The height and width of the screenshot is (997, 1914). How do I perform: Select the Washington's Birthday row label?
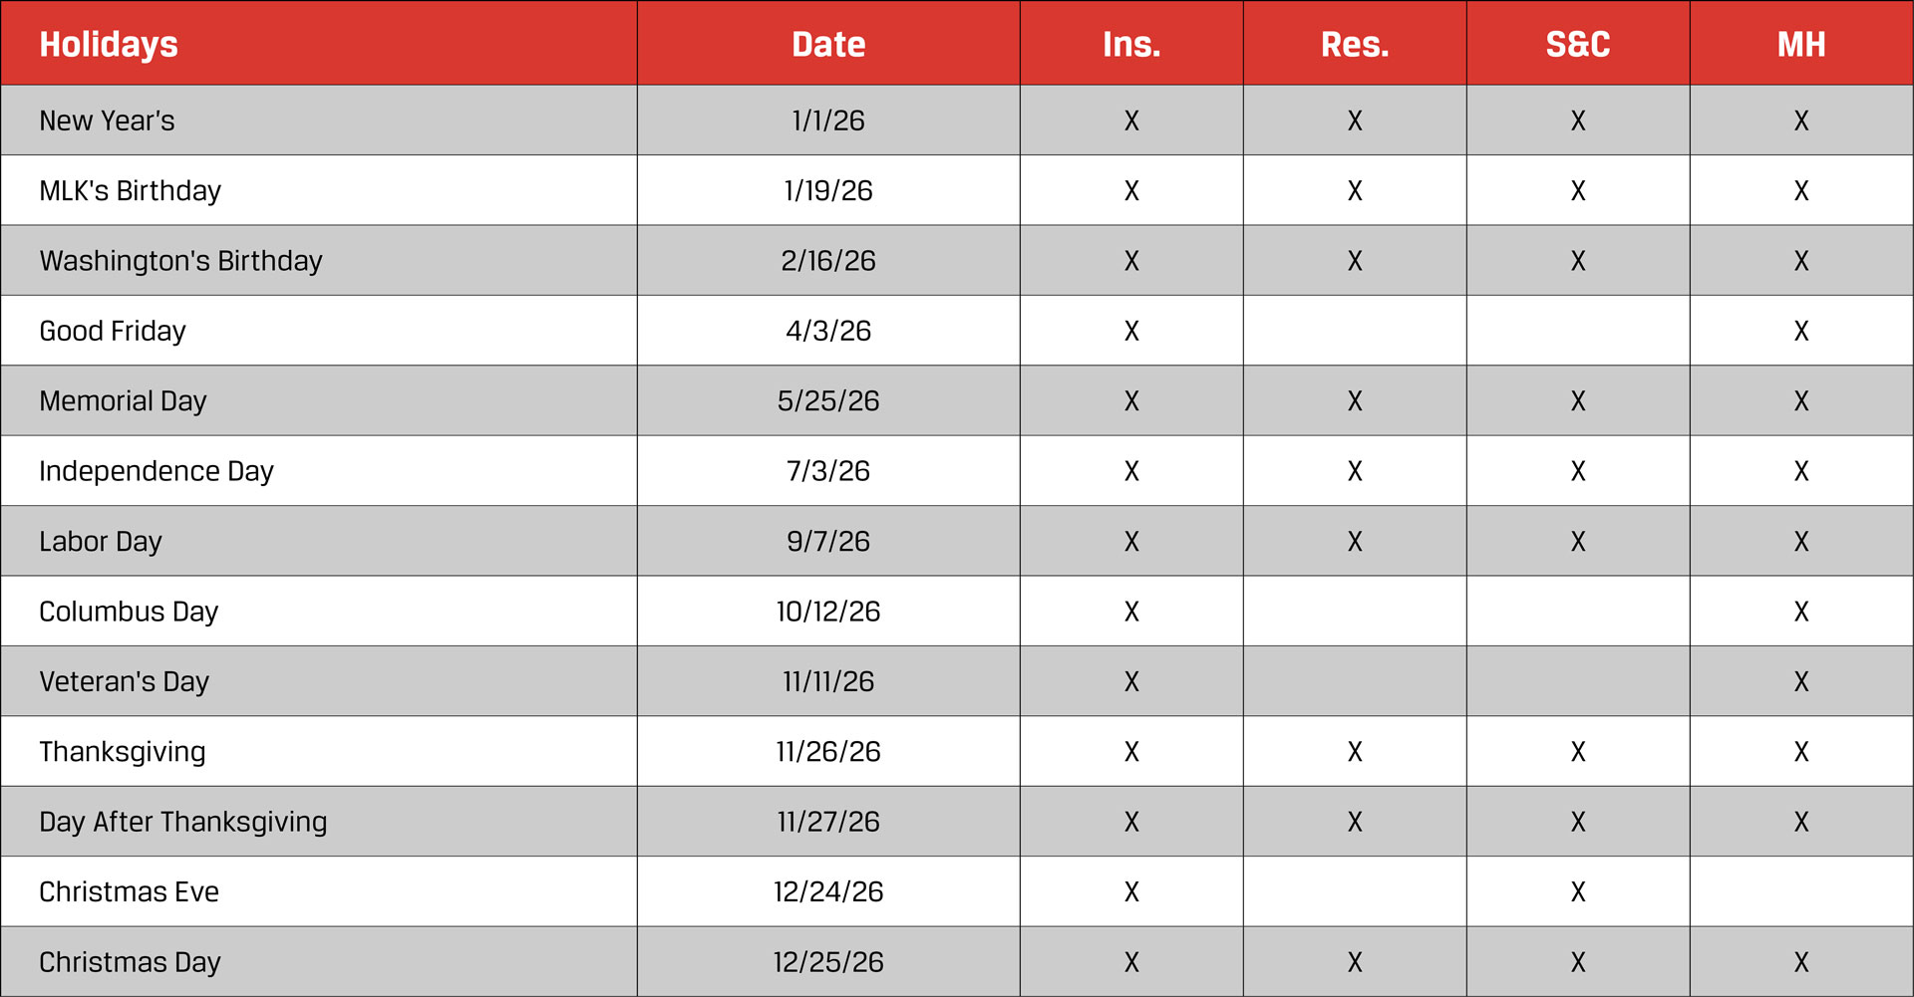click(x=180, y=261)
